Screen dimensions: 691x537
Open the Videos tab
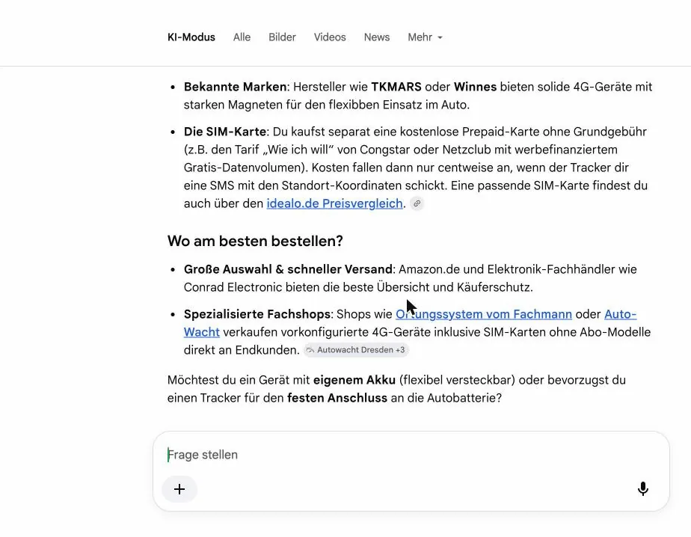[x=330, y=37]
